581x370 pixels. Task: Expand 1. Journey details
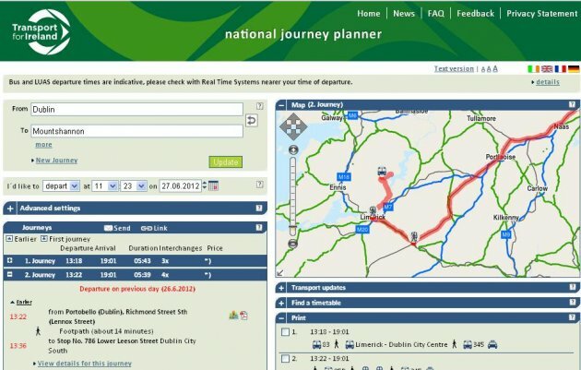pos(10,260)
